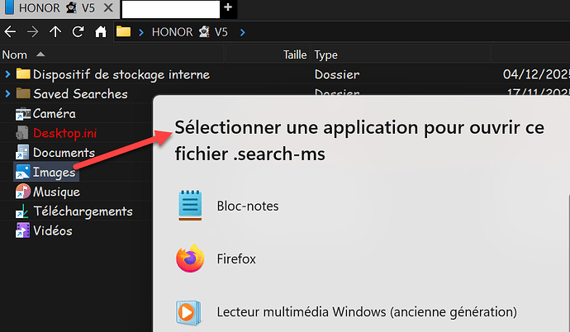Sort by the Nom column header
The height and width of the screenshot is (332, 570).
pyautogui.click(x=15, y=55)
